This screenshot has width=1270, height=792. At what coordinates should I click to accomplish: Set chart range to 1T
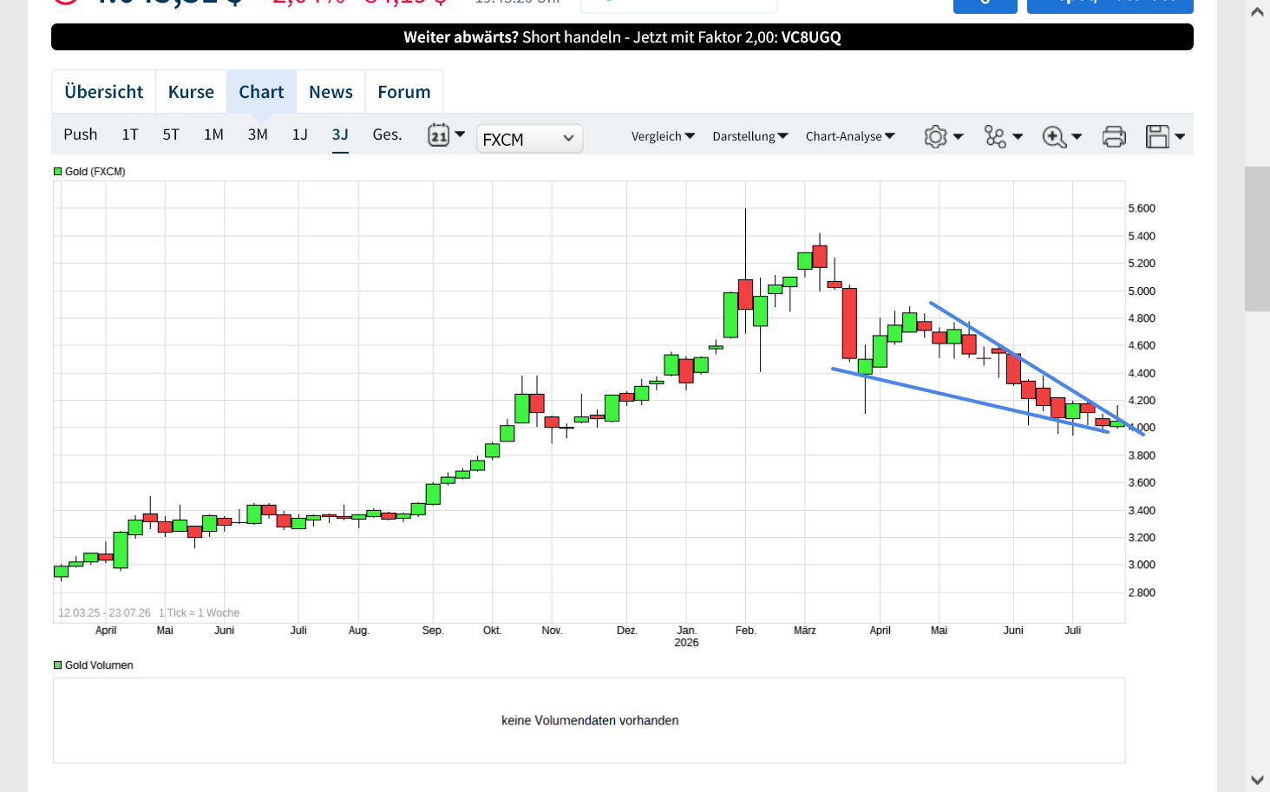[x=130, y=134]
